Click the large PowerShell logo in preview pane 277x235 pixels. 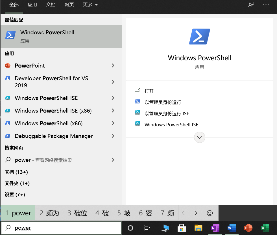199,37
